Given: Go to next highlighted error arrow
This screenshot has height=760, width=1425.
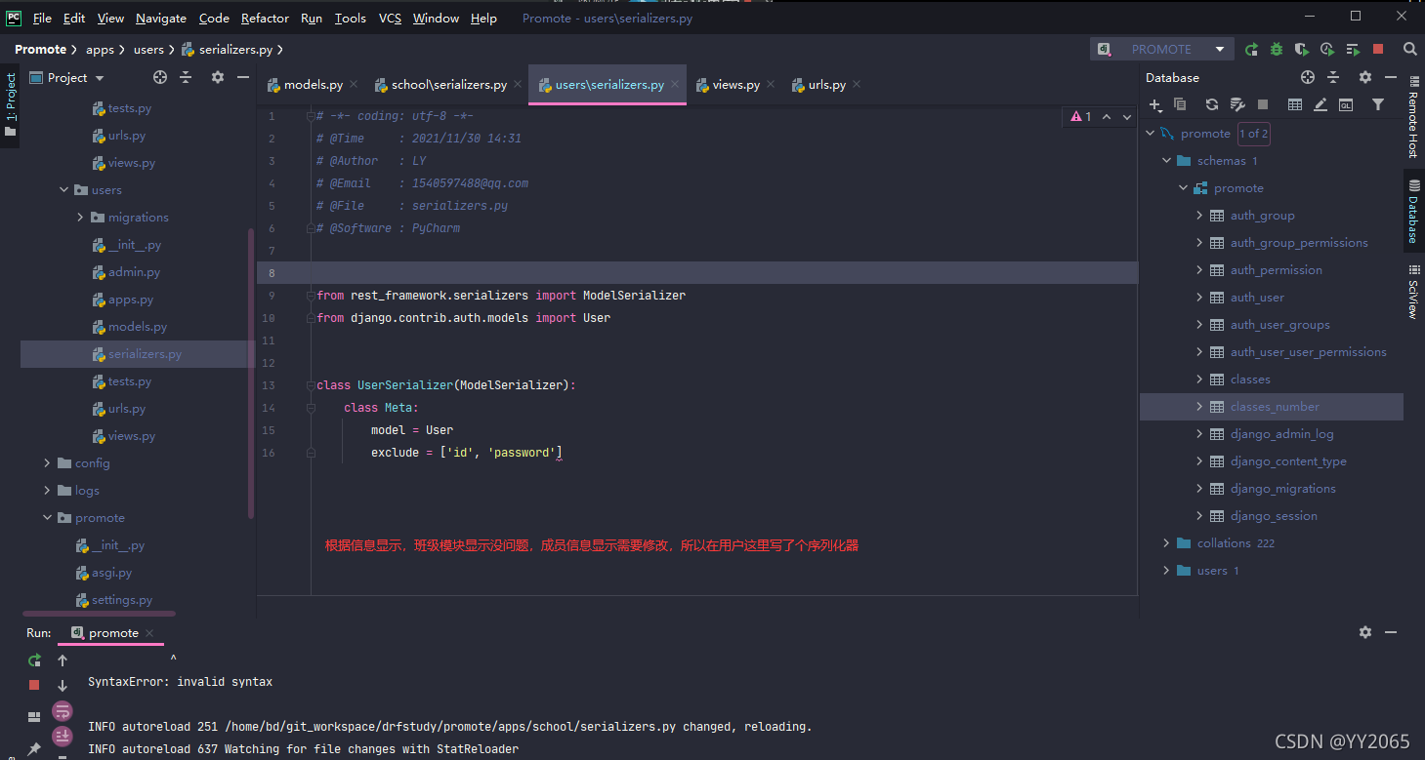Looking at the screenshot, I should (x=1127, y=116).
